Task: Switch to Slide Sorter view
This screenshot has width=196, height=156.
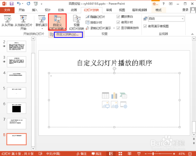Action: tap(120, 154)
